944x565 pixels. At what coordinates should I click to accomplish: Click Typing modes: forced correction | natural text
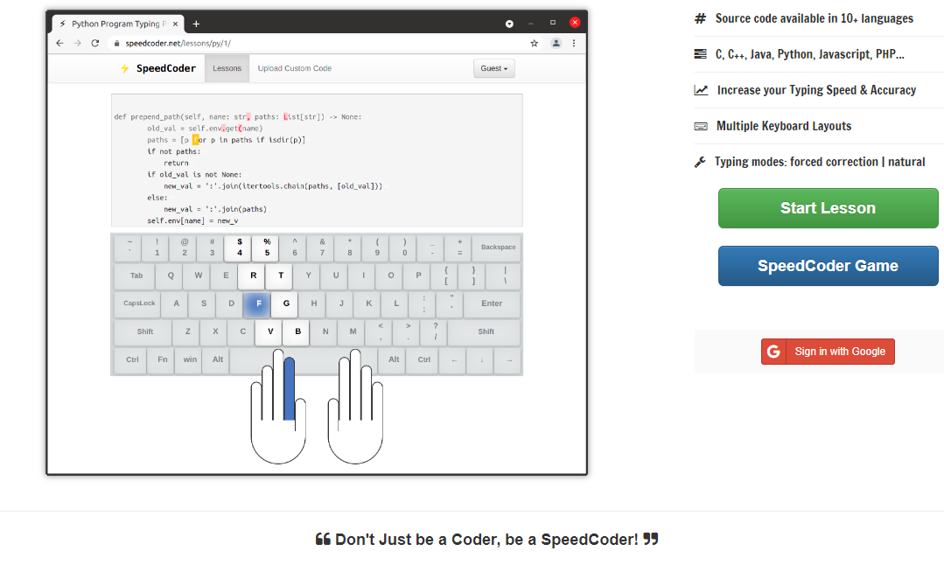click(x=820, y=162)
